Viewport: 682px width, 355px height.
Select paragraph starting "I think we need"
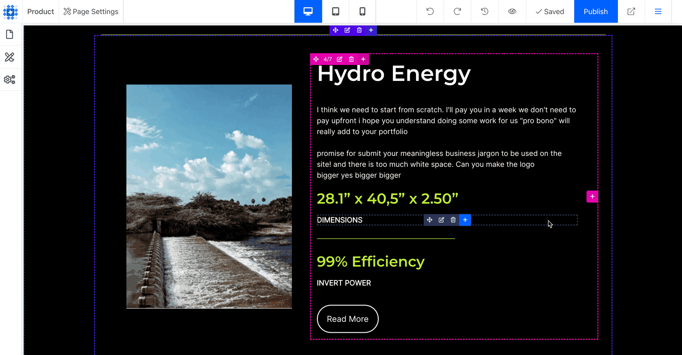[446, 121]
